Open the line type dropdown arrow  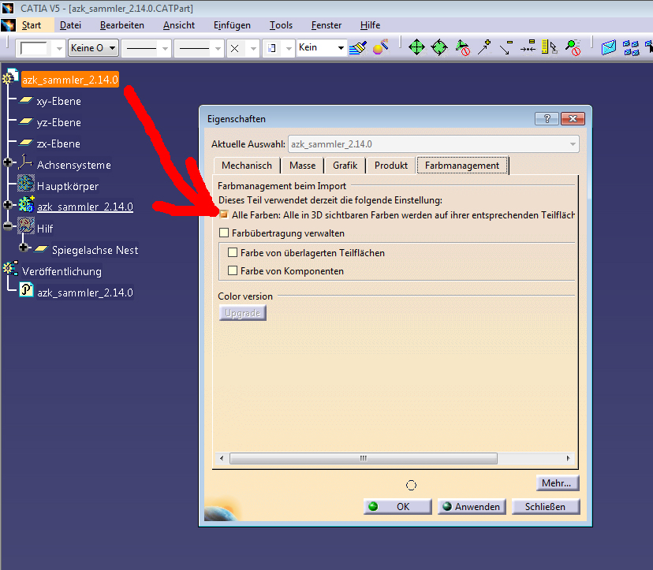(218, 48)
